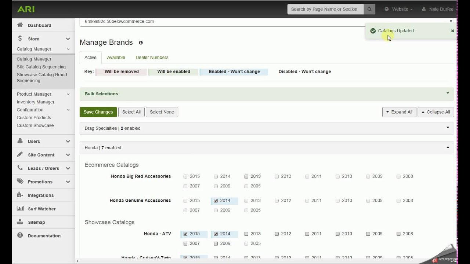This screenshot has height=264, width=470.
Task: Click the green success check icon
Action: click(x=373, y=31)
